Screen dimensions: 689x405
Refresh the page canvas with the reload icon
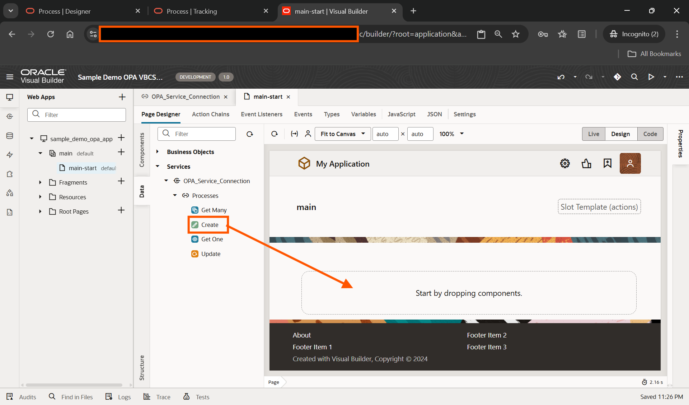[275, 134]
